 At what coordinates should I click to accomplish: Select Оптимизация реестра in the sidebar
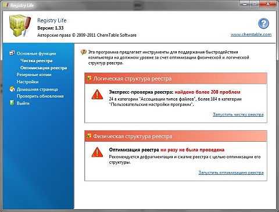[x=44, y=68]
